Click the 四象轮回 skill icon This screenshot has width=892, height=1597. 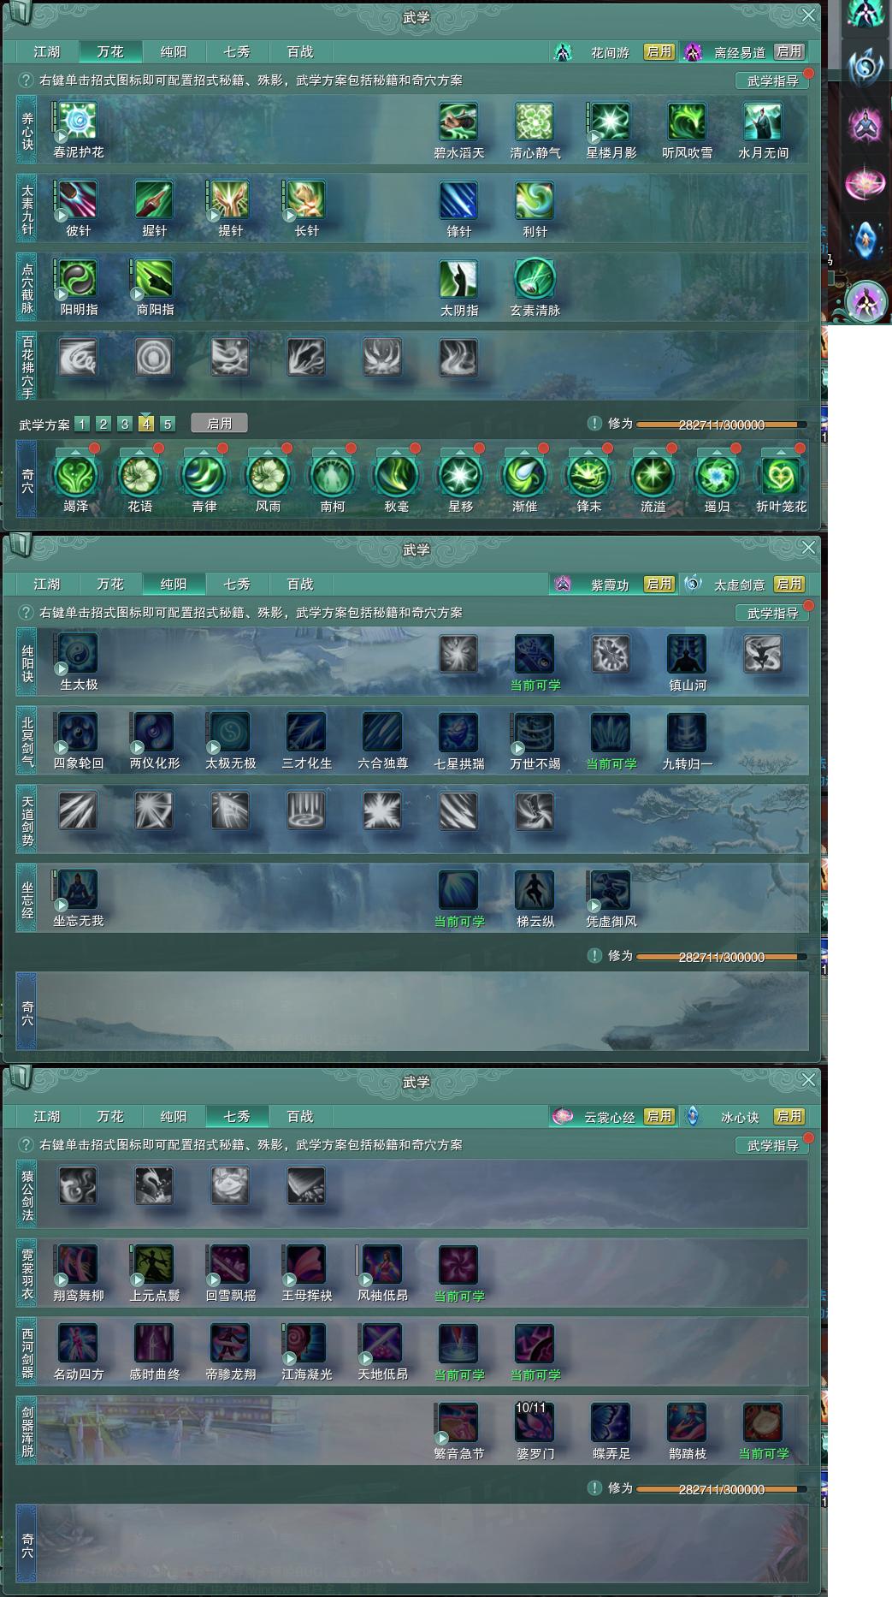click(78, 733)
